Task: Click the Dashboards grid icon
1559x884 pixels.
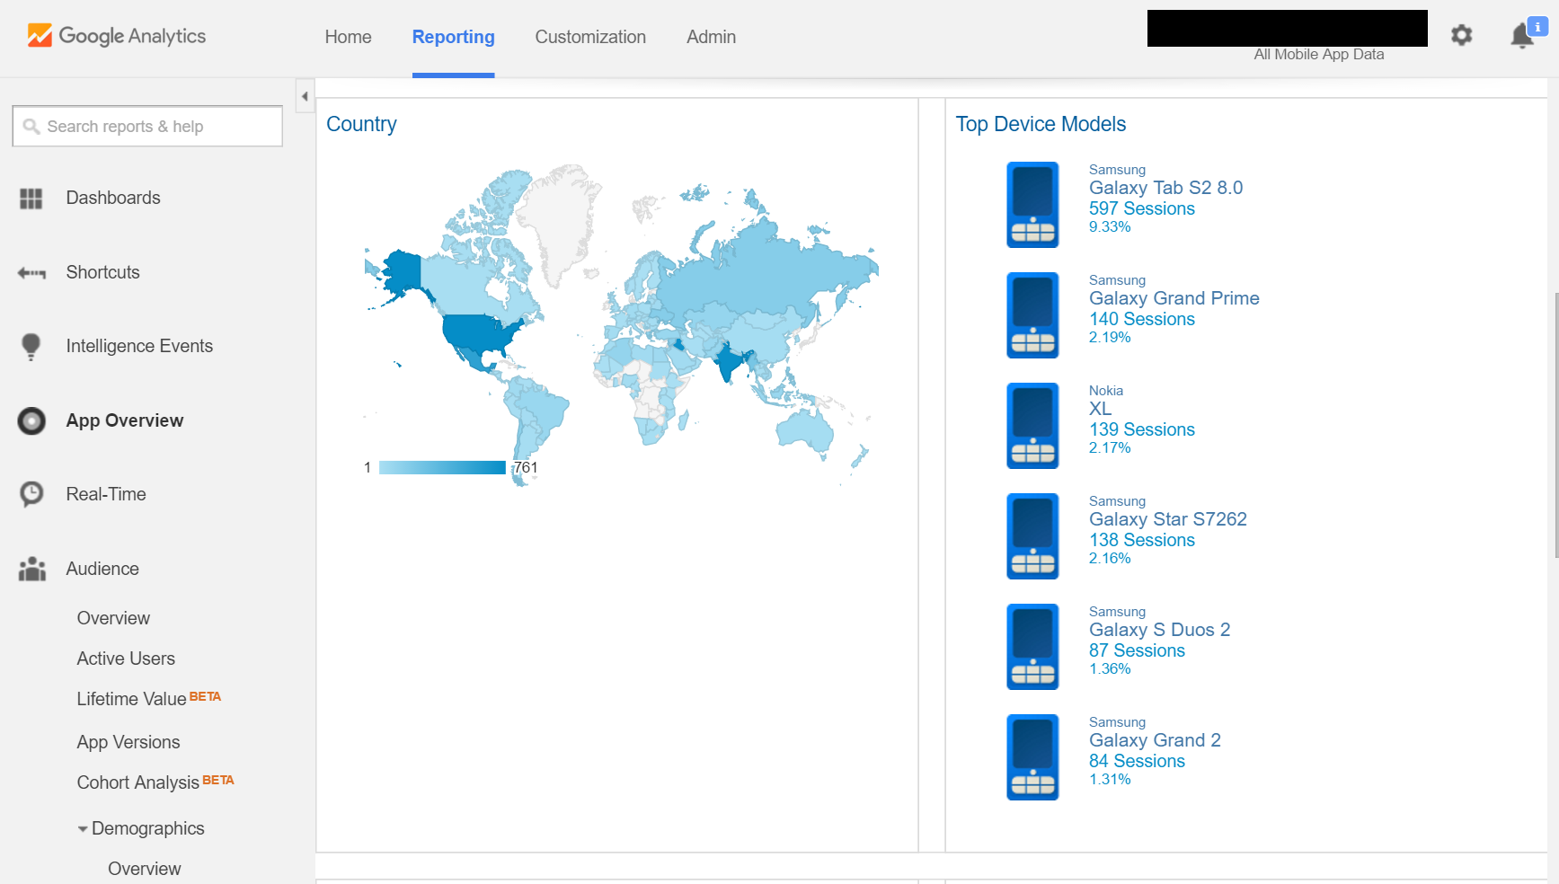Action: click(31, 199)
